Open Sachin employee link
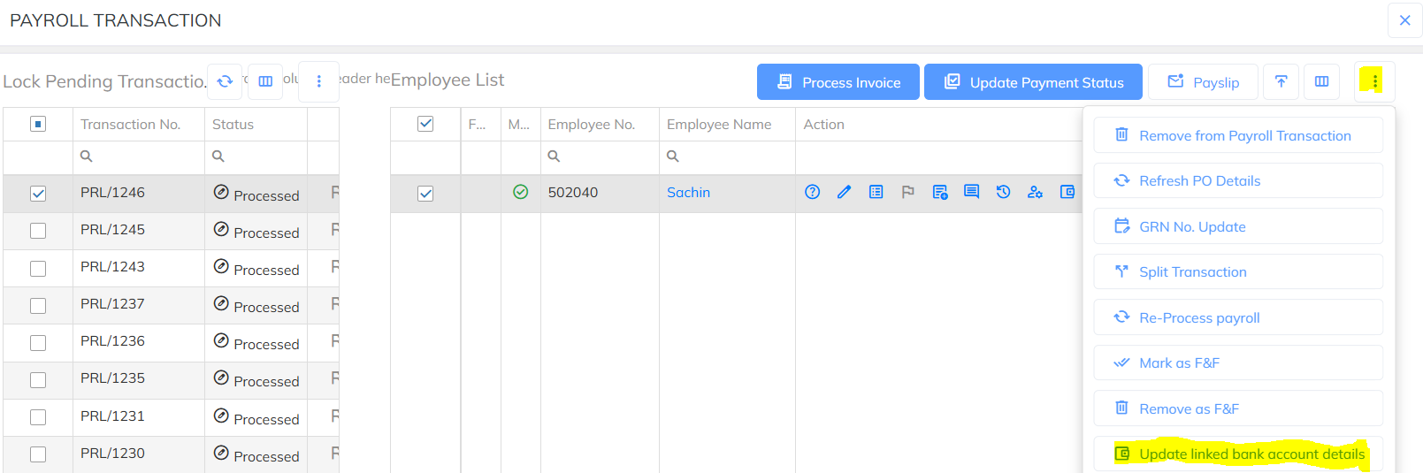This screenshot has height=473, width=1423. click(688, 192)
